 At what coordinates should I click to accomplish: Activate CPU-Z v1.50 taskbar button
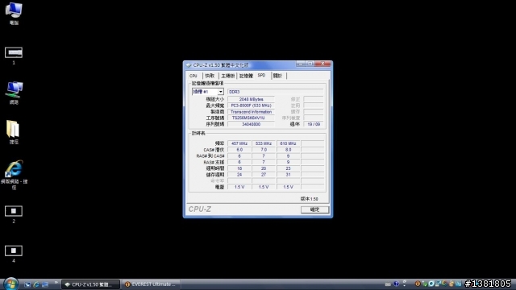coord(90,284)
